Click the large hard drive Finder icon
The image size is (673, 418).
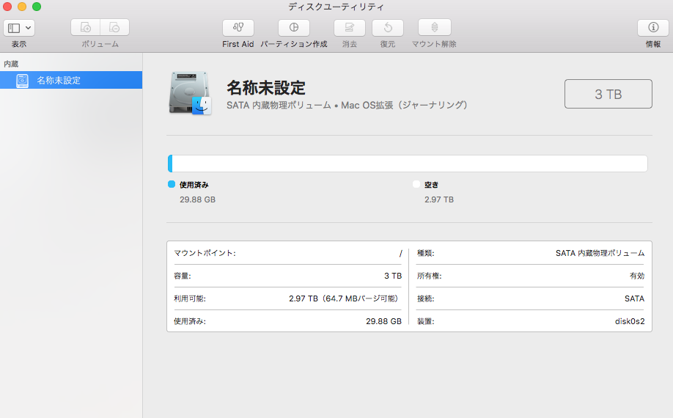[x=189, y=93]
